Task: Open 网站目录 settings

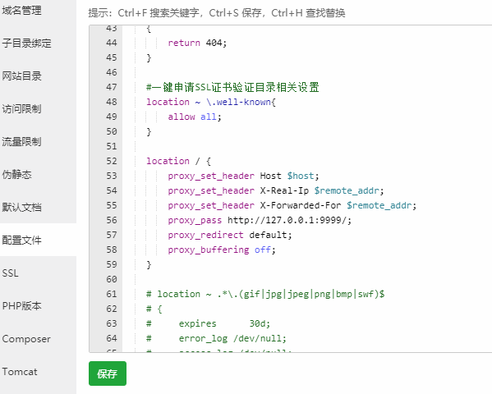Action: 21,76
